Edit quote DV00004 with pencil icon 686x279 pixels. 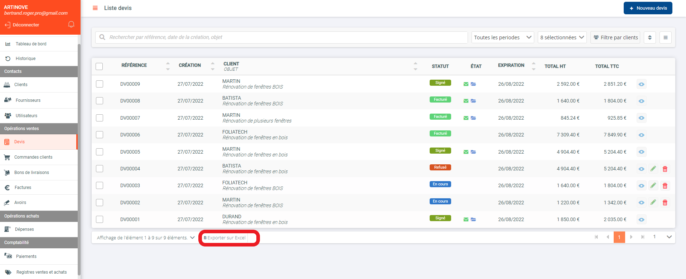(x=653, y=169)
